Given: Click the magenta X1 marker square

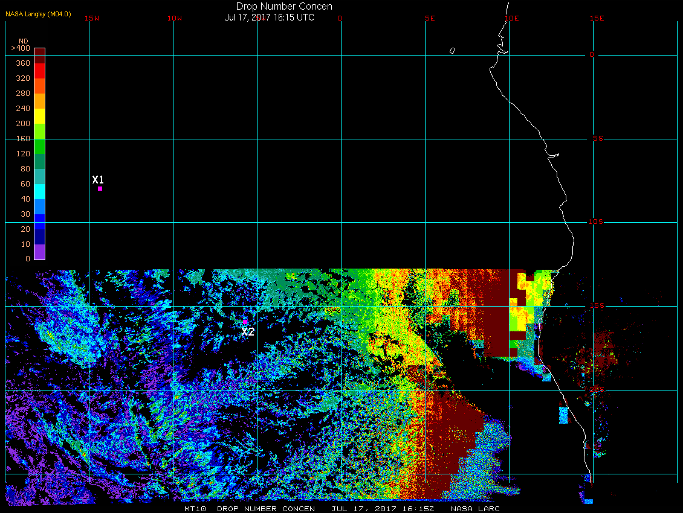Looking at the screenshot, I should pos(100,188).
